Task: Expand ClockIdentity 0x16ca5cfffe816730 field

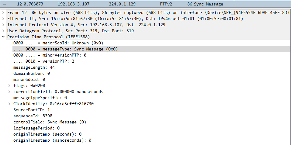Action: pyautogui.click(x=9, y=104)
